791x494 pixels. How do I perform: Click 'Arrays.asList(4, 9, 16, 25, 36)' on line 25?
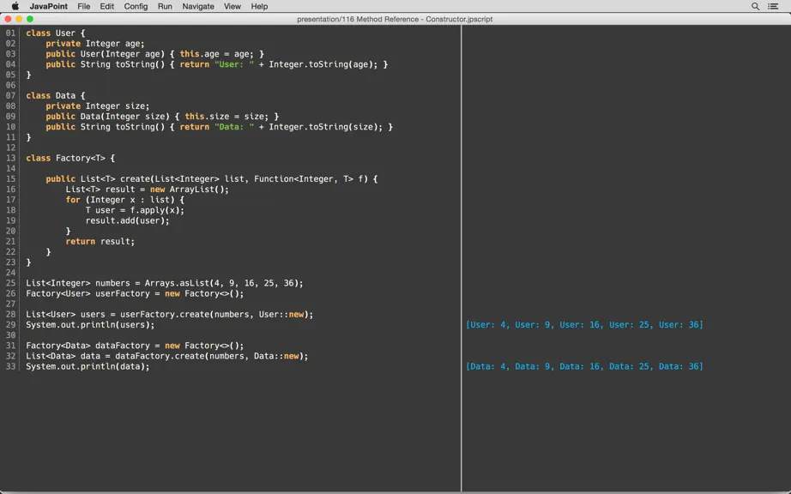(x=221, y=283)
